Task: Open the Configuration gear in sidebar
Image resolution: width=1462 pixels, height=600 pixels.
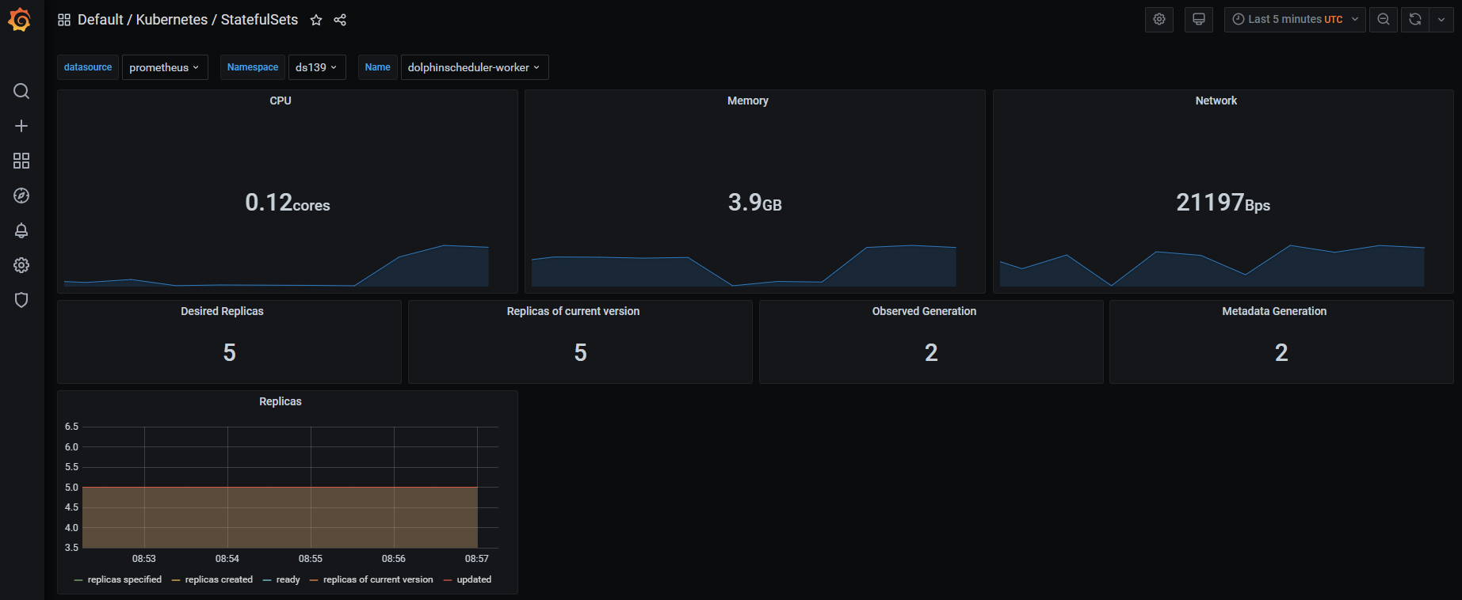Action: [x=21, y=265]
